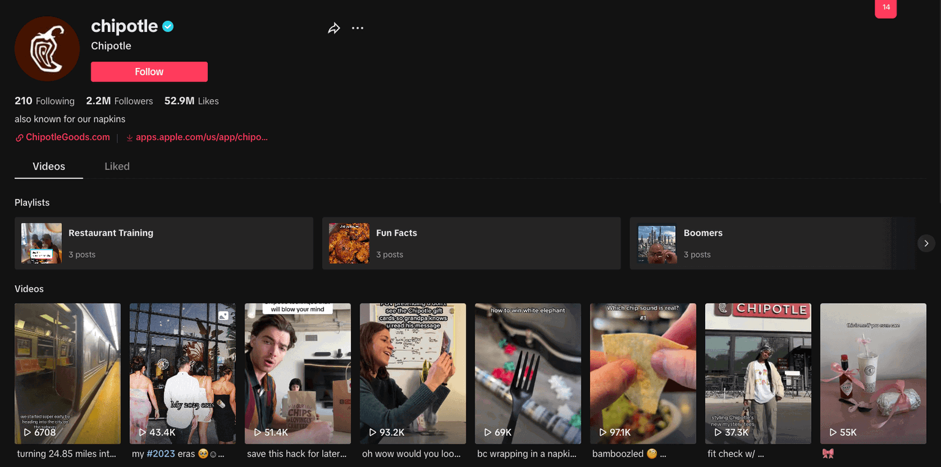Open the Fun Facts playlist cover image
Viewport: 941px width, 467px height.
(349, 243)
